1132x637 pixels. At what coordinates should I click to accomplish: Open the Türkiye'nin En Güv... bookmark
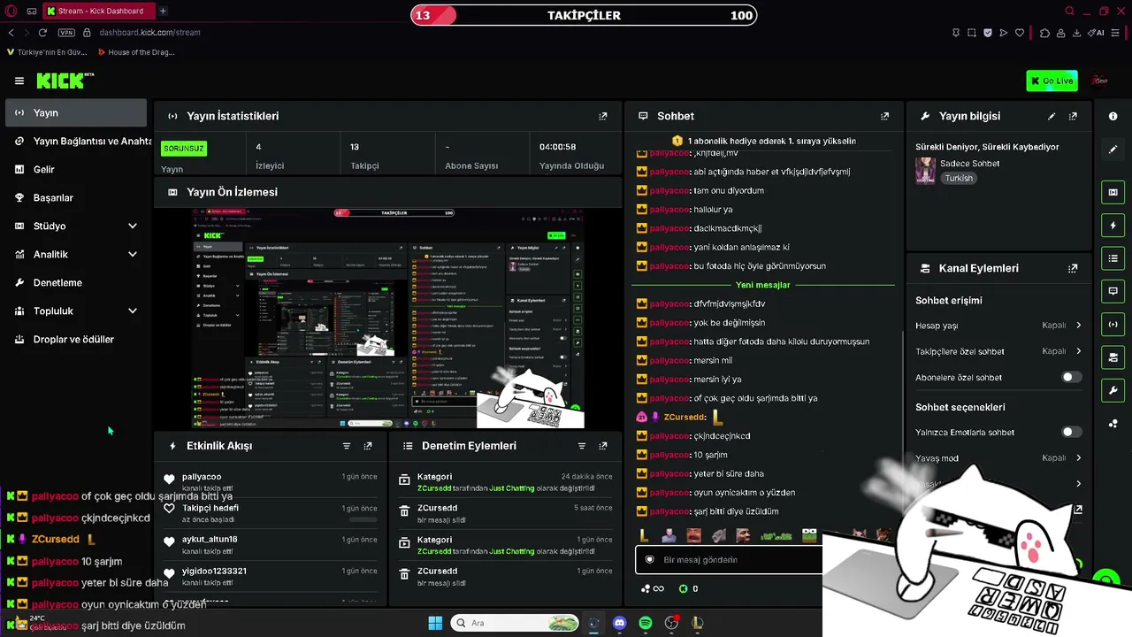pyautogui.click(x=47, y=52)
